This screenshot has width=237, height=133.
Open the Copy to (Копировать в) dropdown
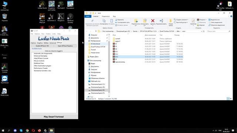coord(145,22)
